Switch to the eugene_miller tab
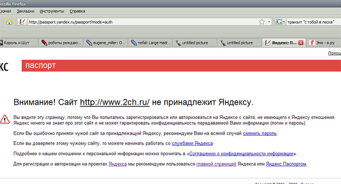The image size is (341, 184). tap(106, 43)
